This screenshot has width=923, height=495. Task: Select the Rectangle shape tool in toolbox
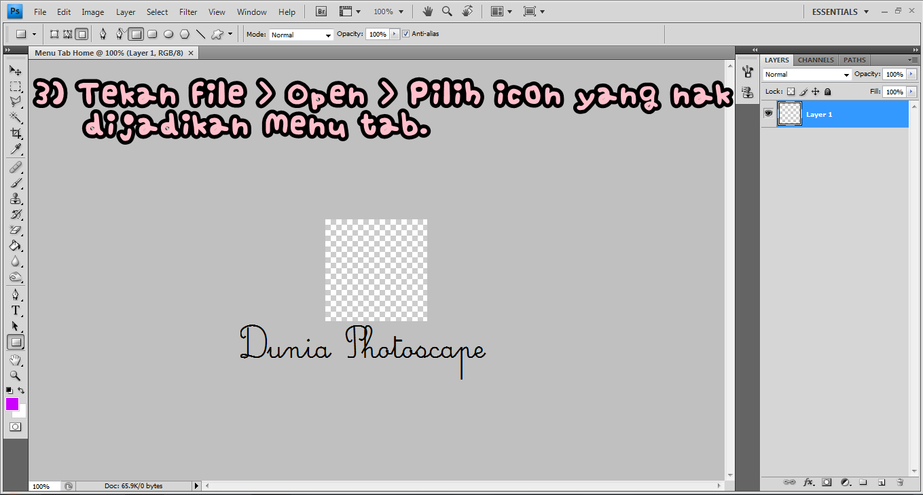(15, 342)
